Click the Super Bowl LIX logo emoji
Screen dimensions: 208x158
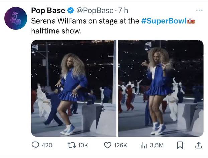click(191, 21)
